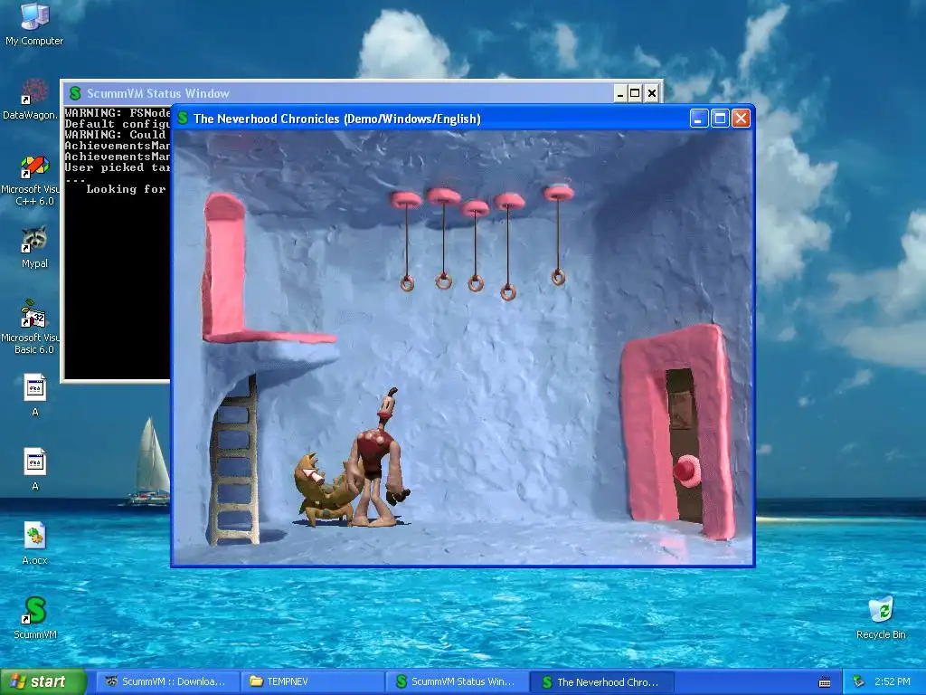This screenshot has width=926, height=695.
Task: Click the red doorknob on the pink door
Action: 686,471
